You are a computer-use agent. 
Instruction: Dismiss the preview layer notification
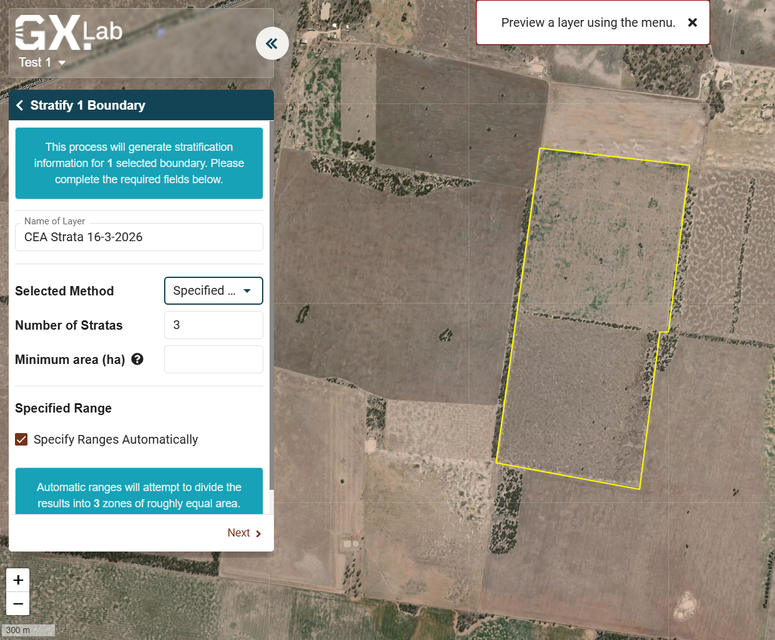(x=693, y=22)
